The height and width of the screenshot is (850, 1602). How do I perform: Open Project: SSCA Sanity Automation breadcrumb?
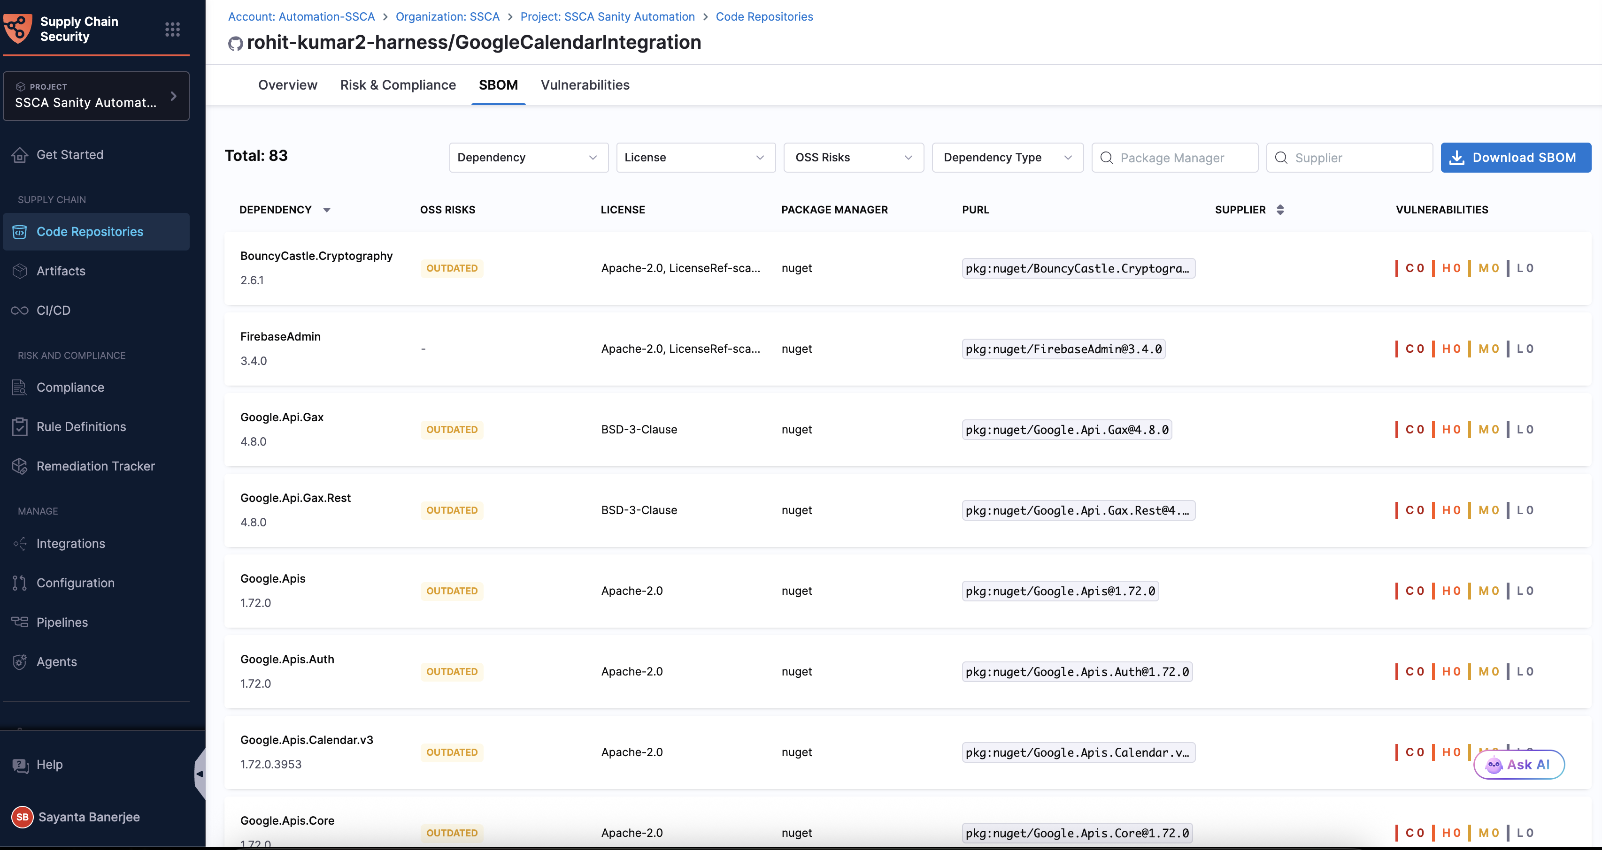pos(607,17)
